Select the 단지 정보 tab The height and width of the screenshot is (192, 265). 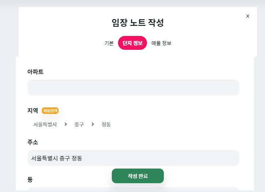click(132, 43)
